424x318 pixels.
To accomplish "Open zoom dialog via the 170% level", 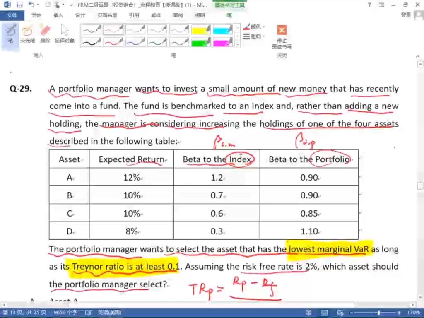I will [x=413, y=313].
